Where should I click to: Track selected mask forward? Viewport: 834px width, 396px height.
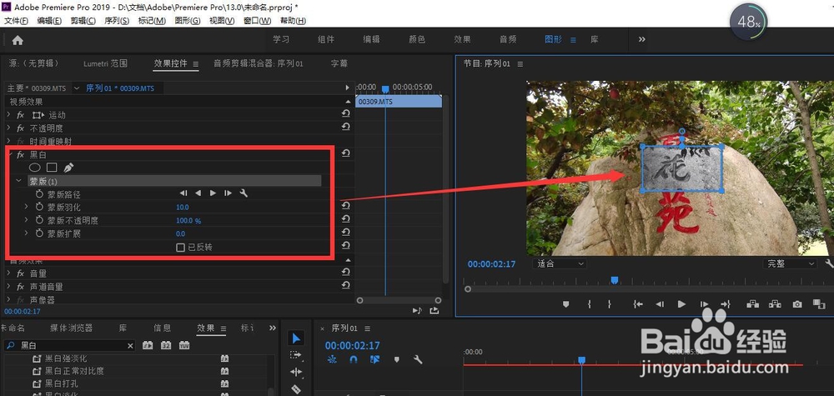[213, 193]
